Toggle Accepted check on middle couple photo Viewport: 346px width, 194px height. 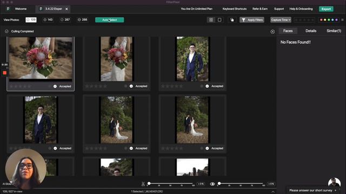[131, 148]
